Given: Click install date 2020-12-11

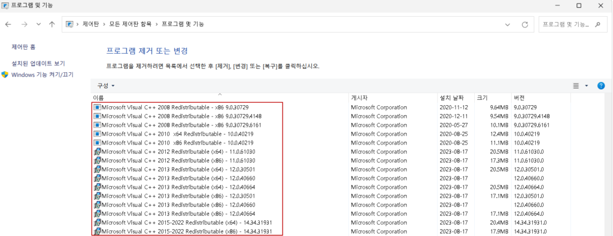Looking at the screenshot, I should 454,117.
